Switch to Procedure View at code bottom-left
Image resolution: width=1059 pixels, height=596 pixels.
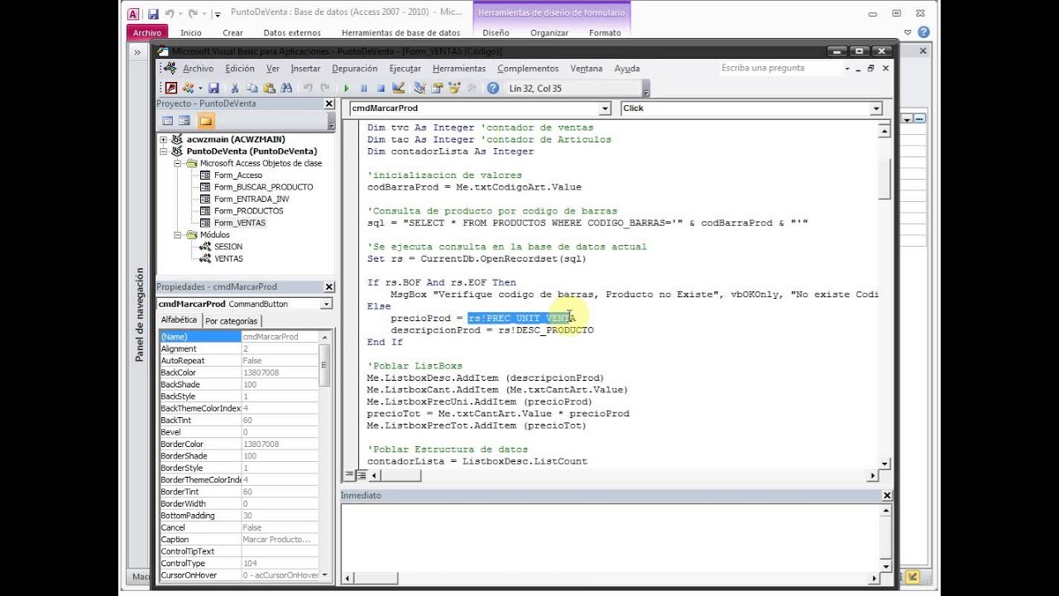click(349, 475)
